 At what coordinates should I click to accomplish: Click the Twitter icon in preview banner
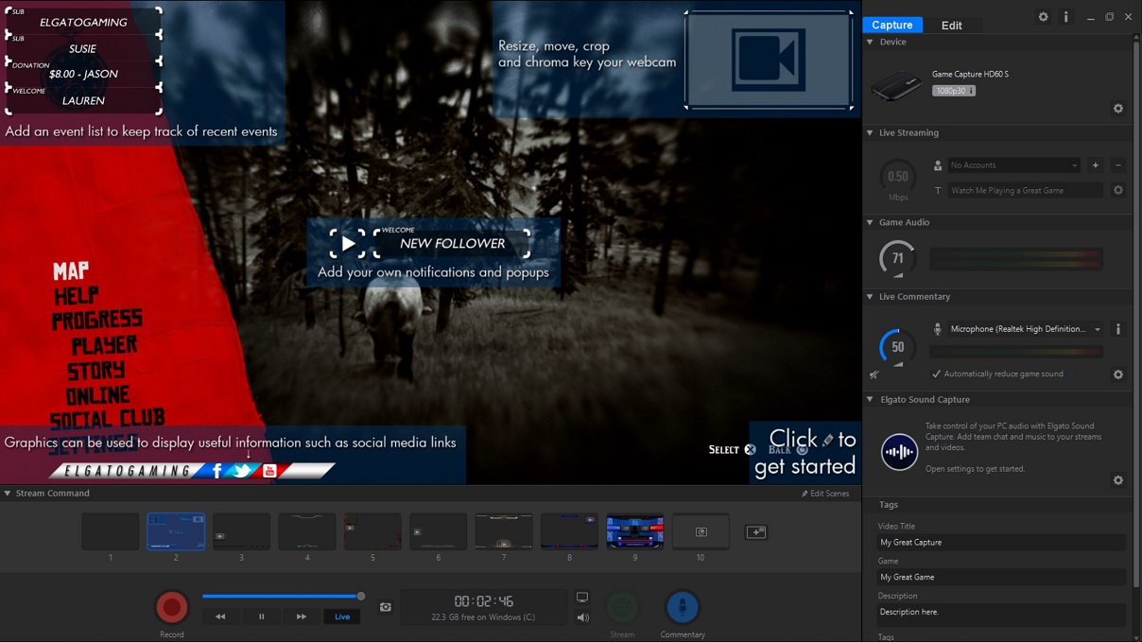point(243,470)
